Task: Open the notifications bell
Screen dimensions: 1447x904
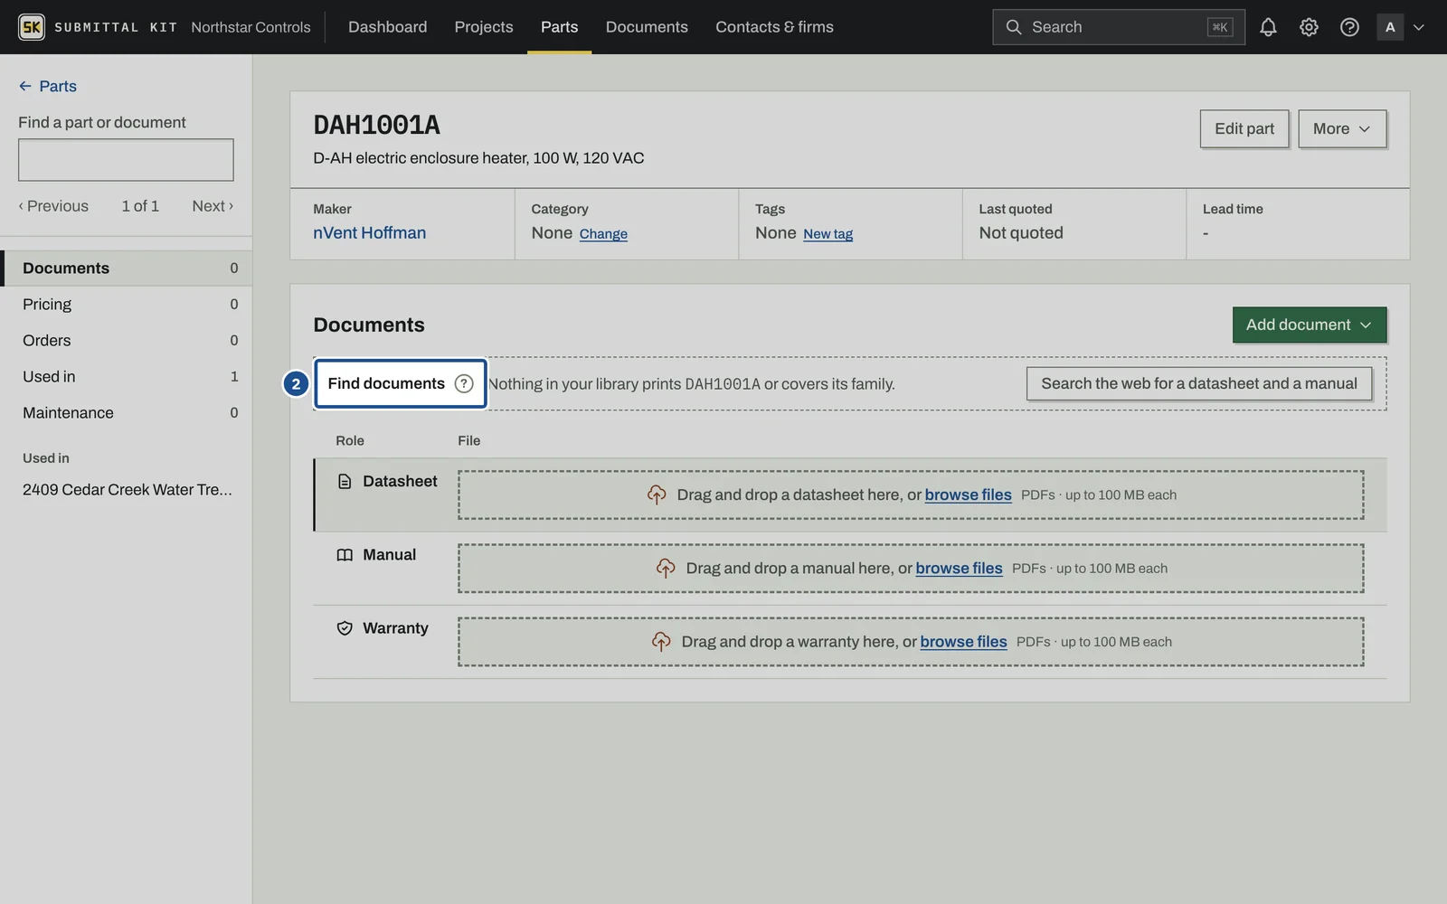Action: click(1268, 27)
